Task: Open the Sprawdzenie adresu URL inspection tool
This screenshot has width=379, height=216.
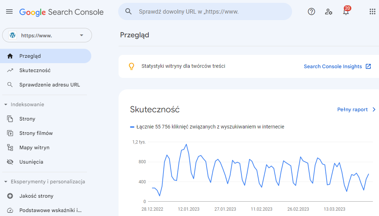Action: coord(49,85)
